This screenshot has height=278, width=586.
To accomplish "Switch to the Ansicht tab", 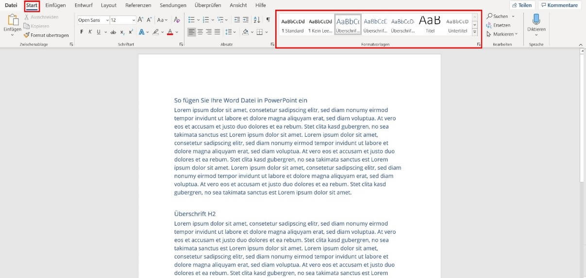I will click(238, 5).
